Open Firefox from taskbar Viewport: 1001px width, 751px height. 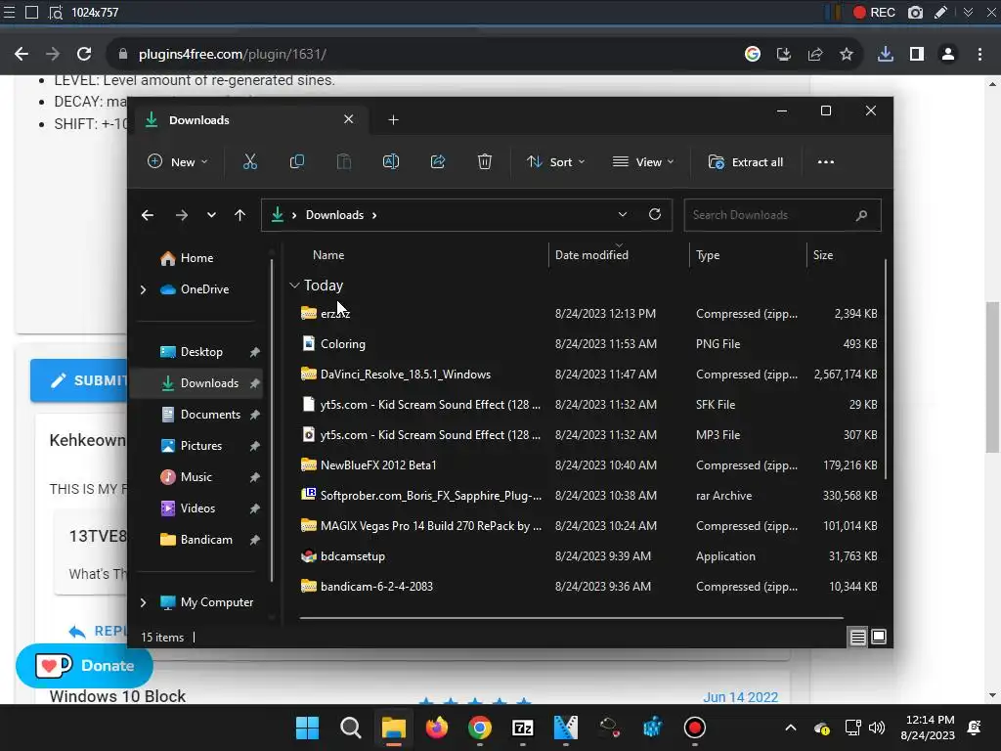point(437,728)
